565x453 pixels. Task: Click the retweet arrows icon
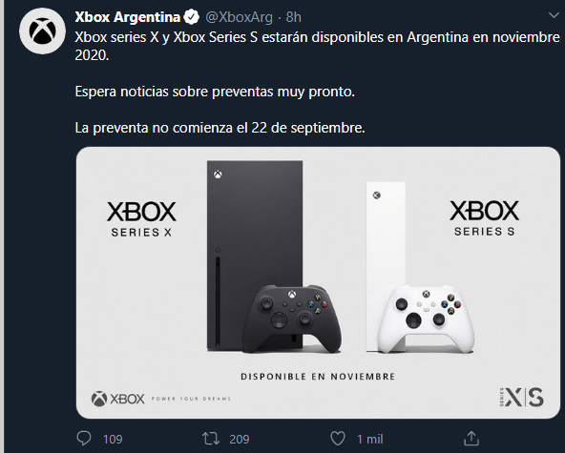(x=210, y=439)
